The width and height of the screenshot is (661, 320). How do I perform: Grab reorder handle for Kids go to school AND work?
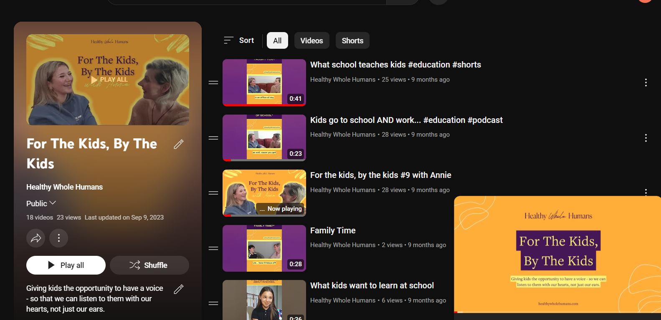213,138
